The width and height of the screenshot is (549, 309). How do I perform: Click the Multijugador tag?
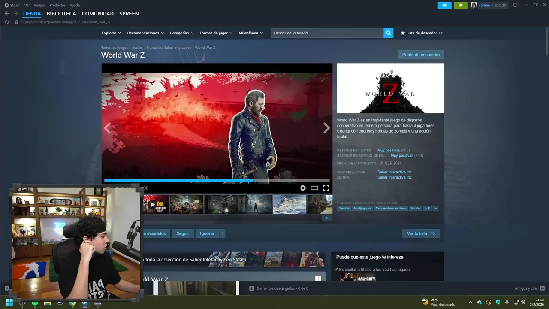(x=362, y=209)
